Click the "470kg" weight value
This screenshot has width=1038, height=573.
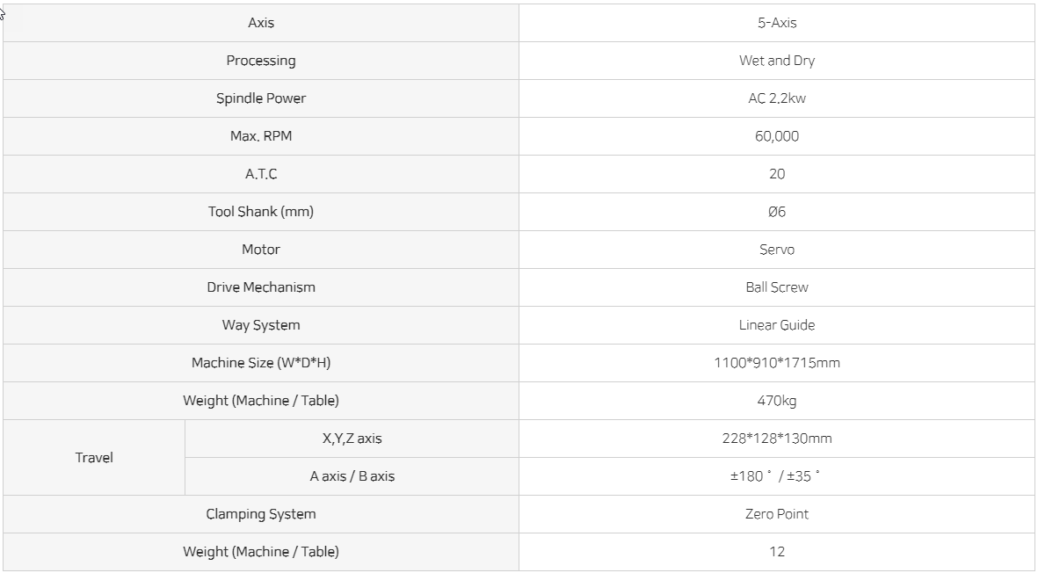pyautogui.click(x=777, y=401)
